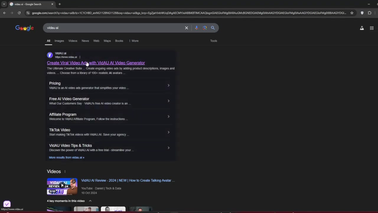Collapse '4 key moments in this video'
The image size is (378, 213).
pos(90,201)
